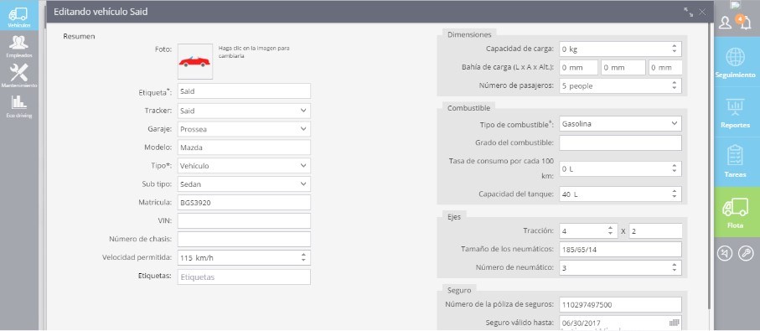
Task: Expand the Tracker dropdown
Action: [244, 111]
